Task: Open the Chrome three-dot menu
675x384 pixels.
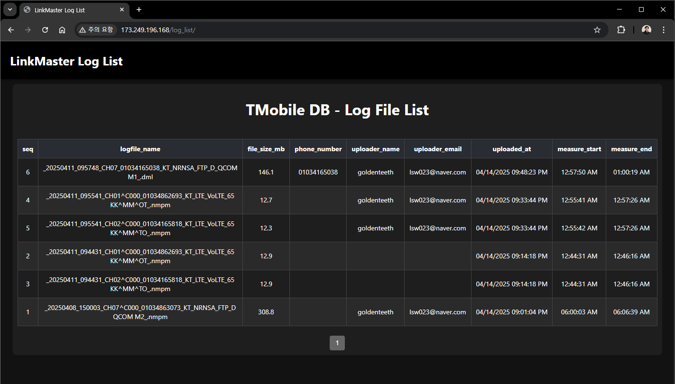Action: (x=664, y=30)
